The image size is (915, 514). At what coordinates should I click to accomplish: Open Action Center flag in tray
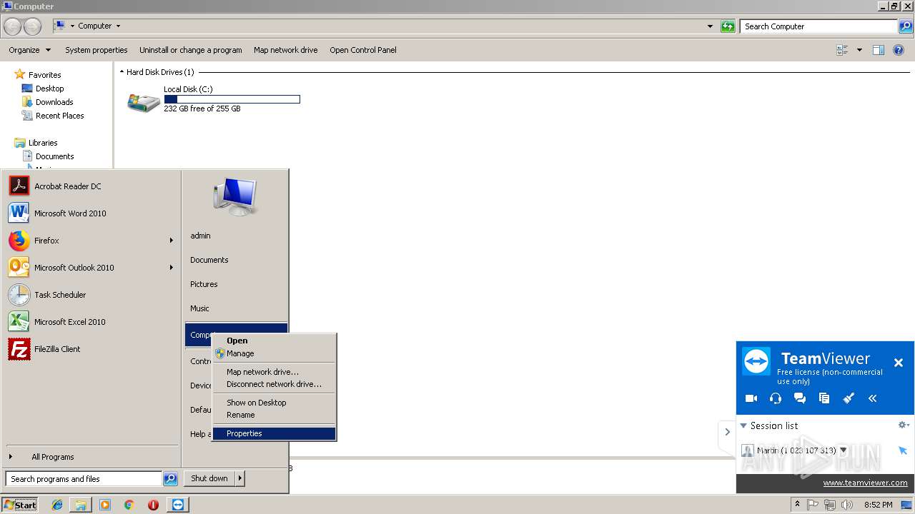coord(813,505)
